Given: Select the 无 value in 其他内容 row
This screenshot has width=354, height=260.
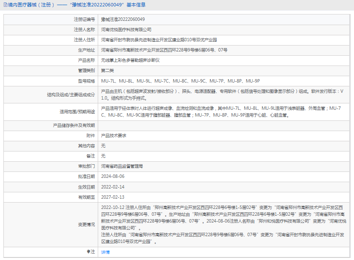Looking at the screenshot, I should pyautogui.click(x=103, y=146).
